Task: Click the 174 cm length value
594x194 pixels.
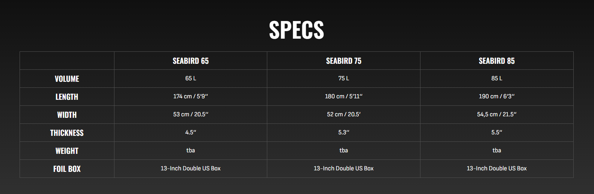Action: pyautogui.click(x=190, y=96)
